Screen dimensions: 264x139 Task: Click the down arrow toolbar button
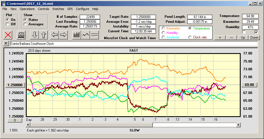[34, 35]
